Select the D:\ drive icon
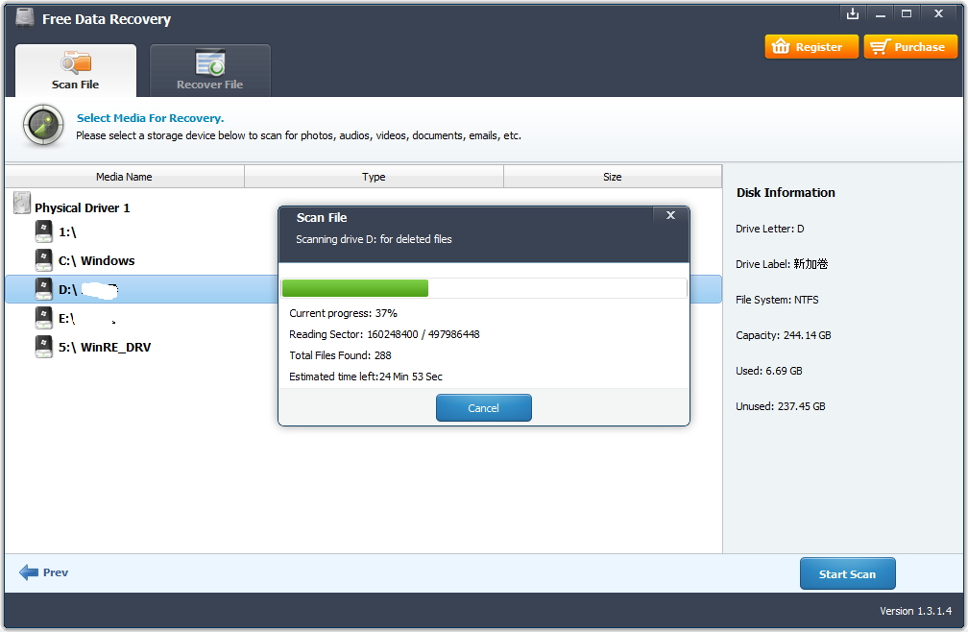This screenshot has height=632, width=968. click(44, 289)
